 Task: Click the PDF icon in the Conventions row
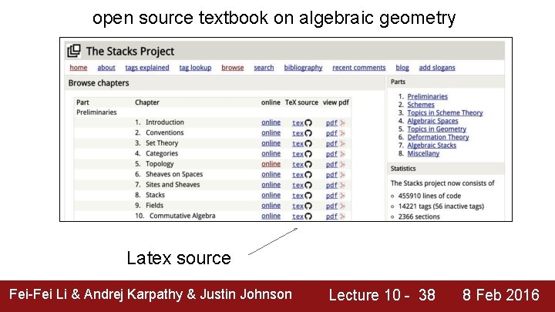pos(342,133)
